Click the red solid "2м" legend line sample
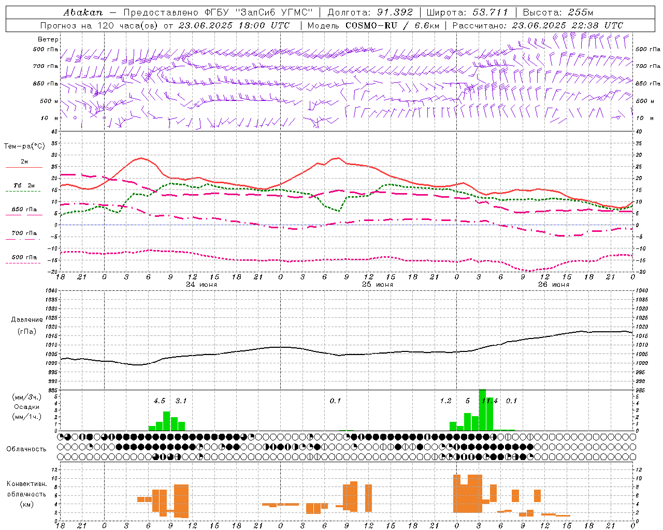This screenshot has height=530, width=663. click(x=24, y=167)
